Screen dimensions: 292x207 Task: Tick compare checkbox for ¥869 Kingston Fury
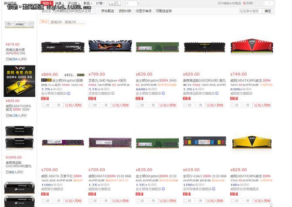[44, 105]
